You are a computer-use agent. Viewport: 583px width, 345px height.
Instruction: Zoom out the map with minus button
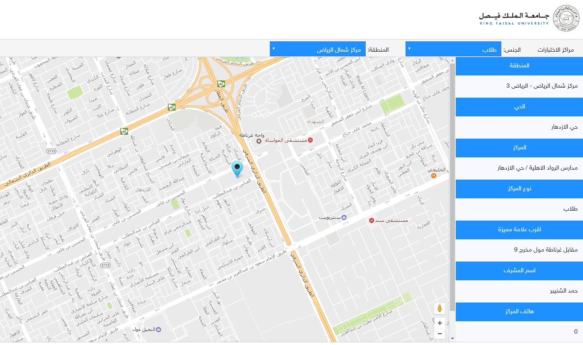440,334
